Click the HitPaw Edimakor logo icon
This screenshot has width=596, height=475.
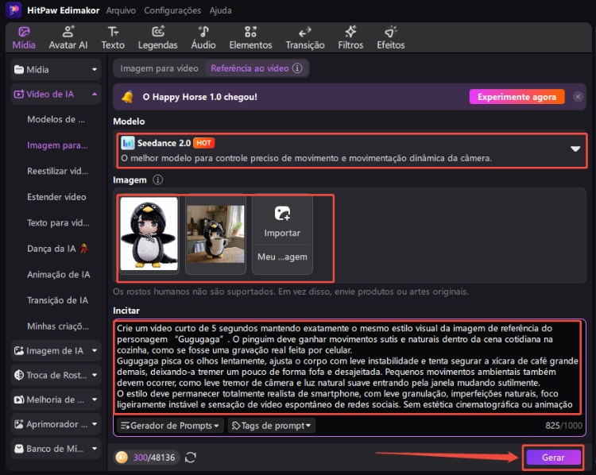(14, 10)
